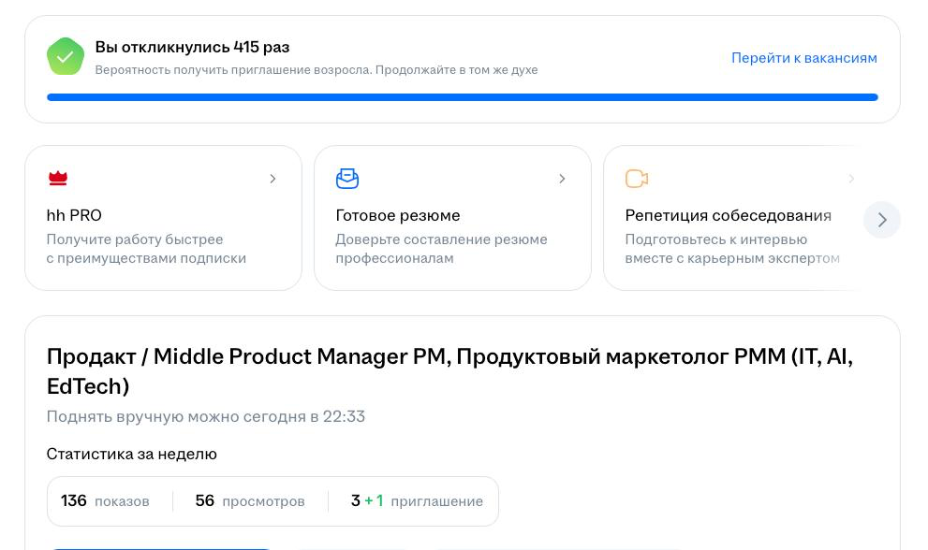Click the green checkmark badge icon
This screenshot has height=550, width=928.
(x=66, y=57)
